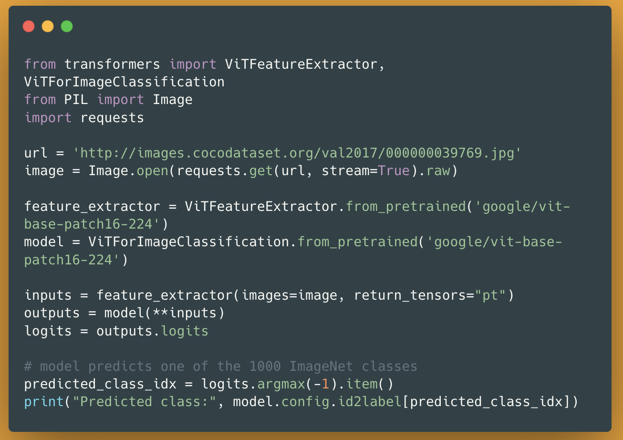Click the return_tensors="pt" argument
Image resolution: width=623 pixels, height=440 pixels.
click(x=429, y=295)
